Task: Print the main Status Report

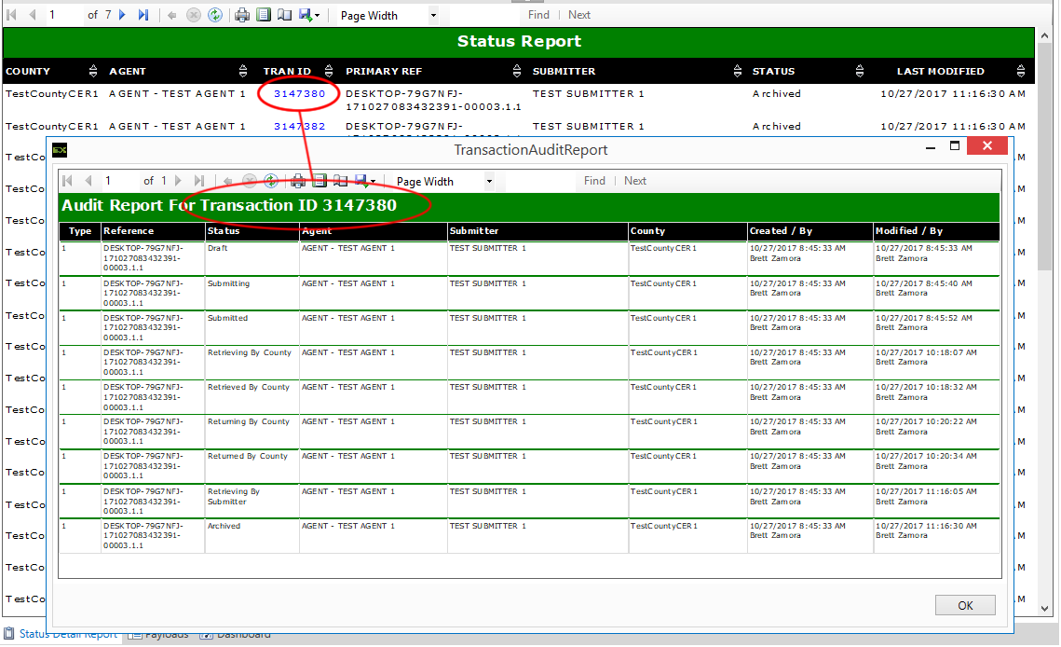Action: [x=242, y=15]
